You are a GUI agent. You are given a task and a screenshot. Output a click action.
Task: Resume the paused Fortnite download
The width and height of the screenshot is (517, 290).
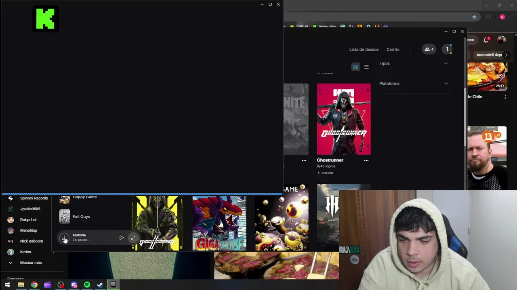[121, 238]
